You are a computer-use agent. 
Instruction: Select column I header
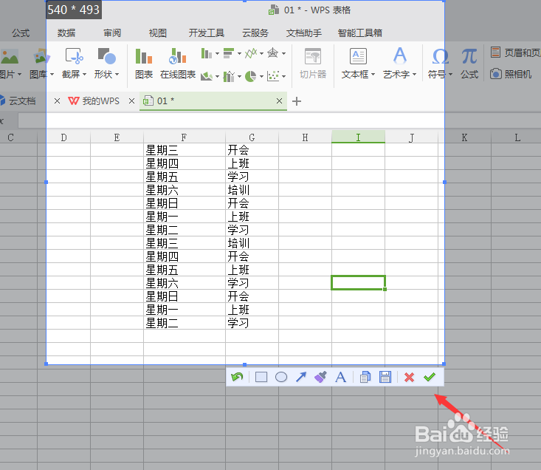[x=358, y=137]
